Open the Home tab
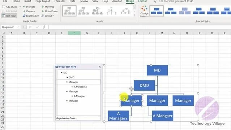Image resolution: width=231 pixels, height=130 pixels. [x=16, y=1]
